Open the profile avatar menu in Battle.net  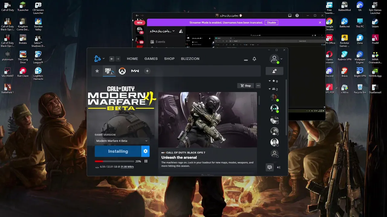click(x=276, y=59)
